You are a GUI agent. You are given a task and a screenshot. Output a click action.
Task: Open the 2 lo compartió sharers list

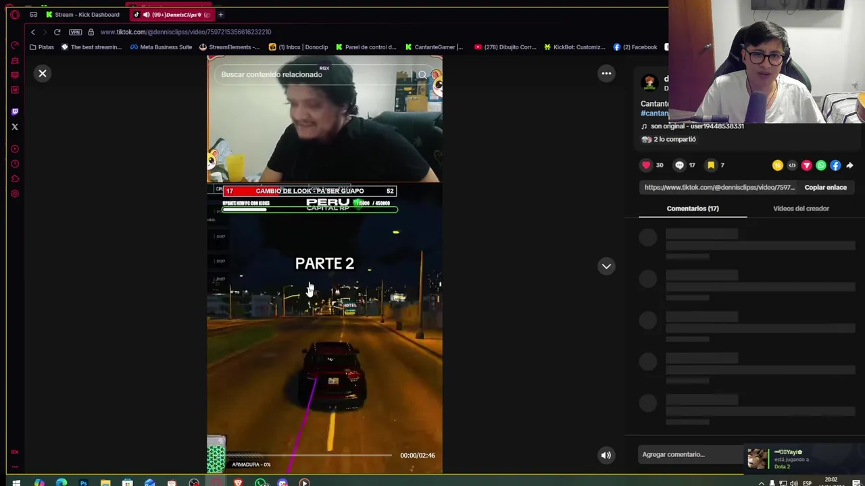tap(668, 139)
